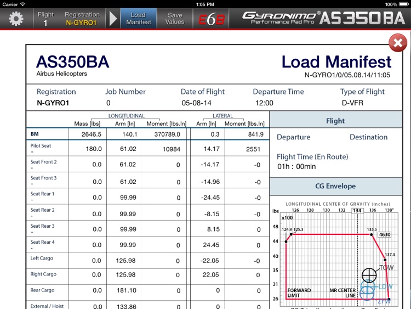Tap the Flight 1 selector
This screenshot has height=309, width=411.
tap(45, 19)
